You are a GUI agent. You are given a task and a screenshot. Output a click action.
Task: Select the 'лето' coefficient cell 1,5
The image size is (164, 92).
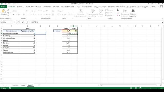pos(66,31)
